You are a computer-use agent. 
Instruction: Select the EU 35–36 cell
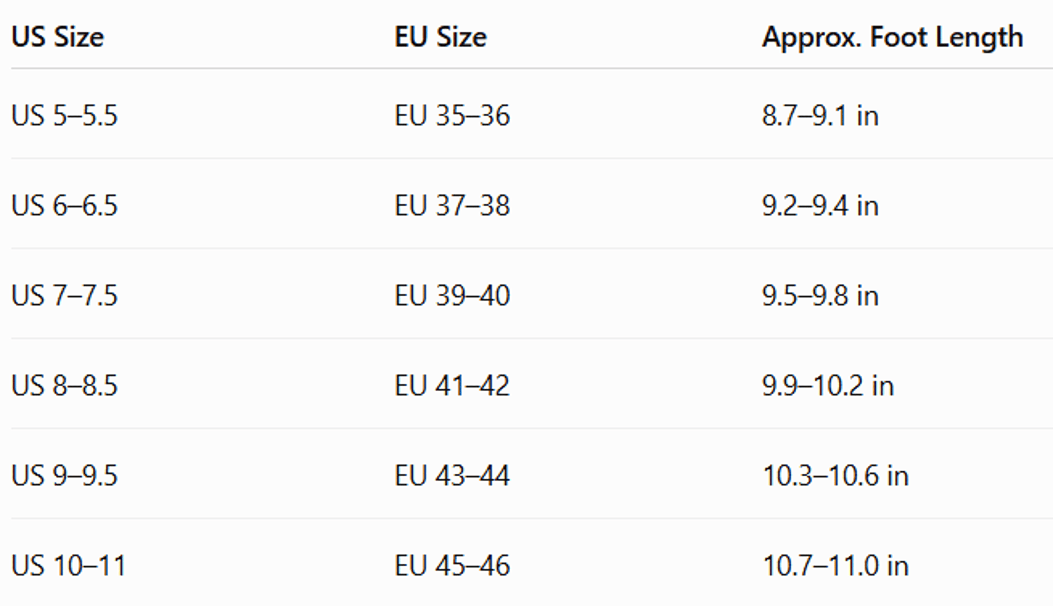pyautogui.click(x=452, y=115)
